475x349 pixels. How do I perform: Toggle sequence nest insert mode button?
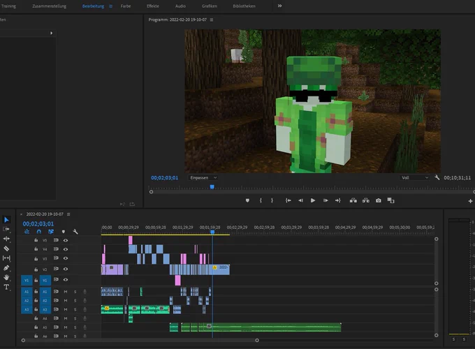click(x=27, y=232)
